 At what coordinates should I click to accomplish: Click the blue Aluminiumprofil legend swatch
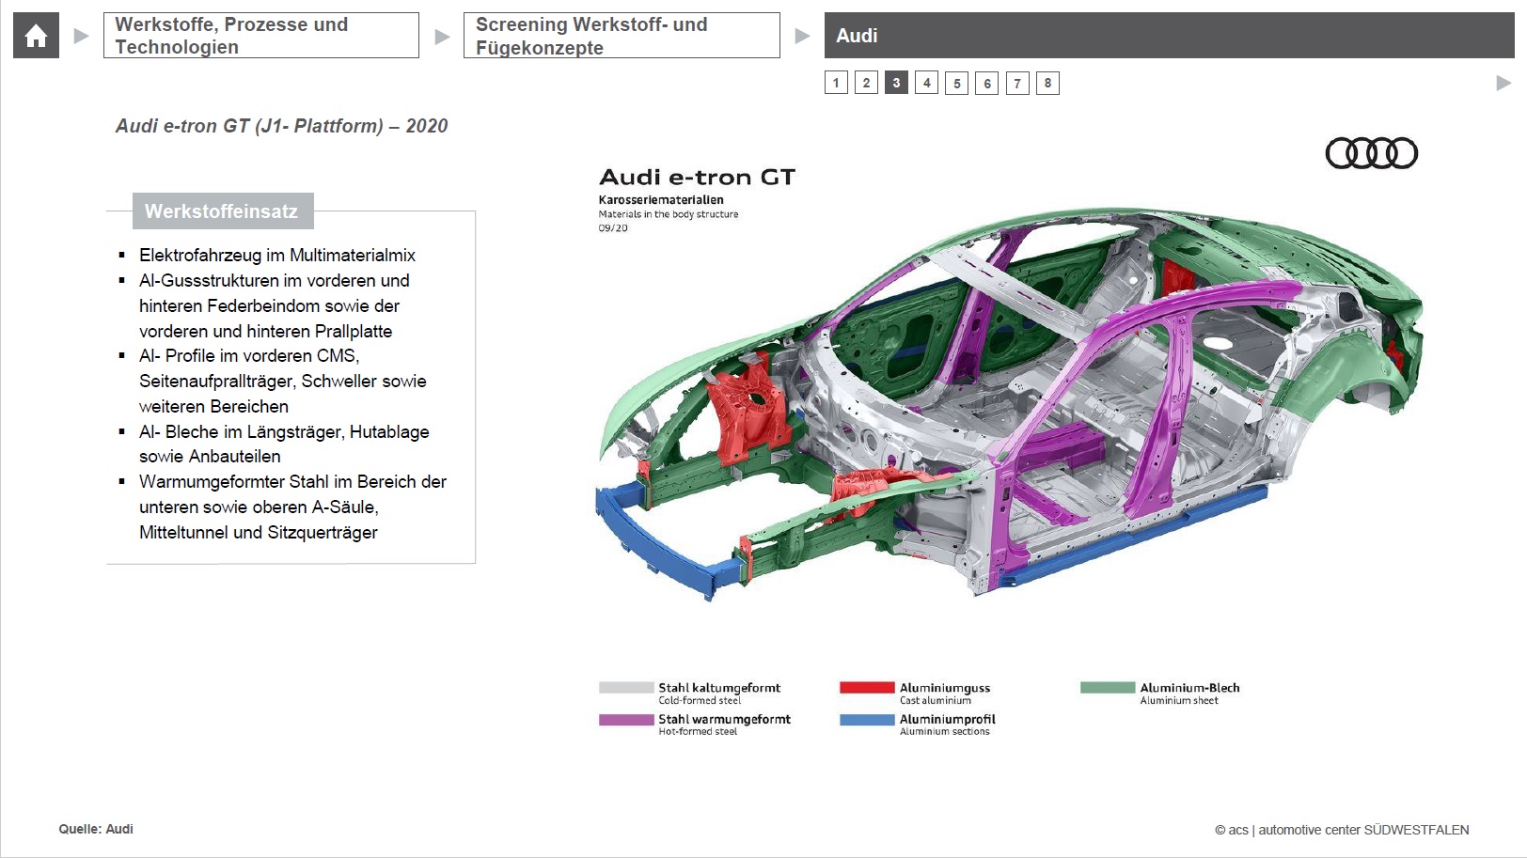tap(866, 720)
